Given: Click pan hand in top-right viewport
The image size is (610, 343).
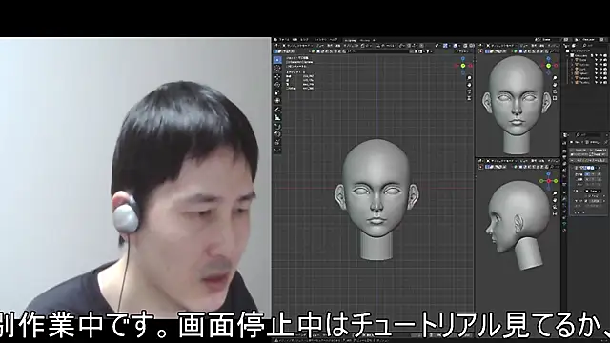Looking at the screenshot, I should tap(555, 84).
